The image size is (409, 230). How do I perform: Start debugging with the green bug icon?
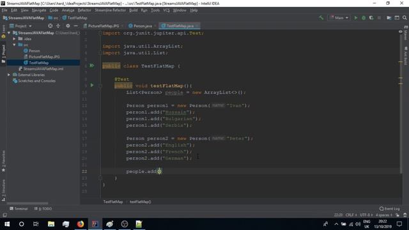[364, 18]
